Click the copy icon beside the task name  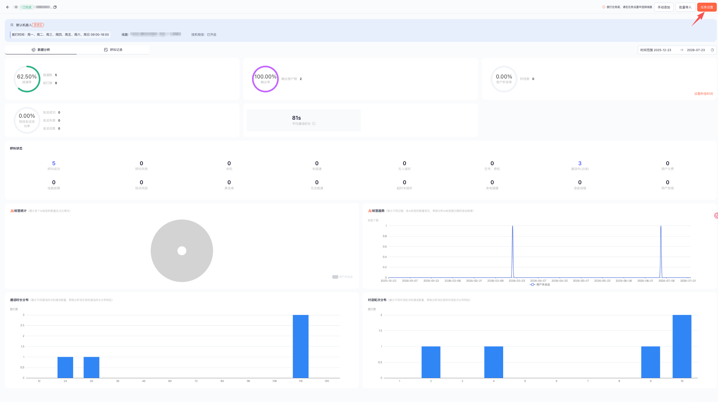[x=55, y=7]
